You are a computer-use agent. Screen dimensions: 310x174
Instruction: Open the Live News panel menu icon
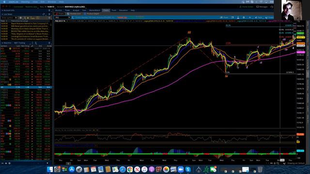point(49,14)
